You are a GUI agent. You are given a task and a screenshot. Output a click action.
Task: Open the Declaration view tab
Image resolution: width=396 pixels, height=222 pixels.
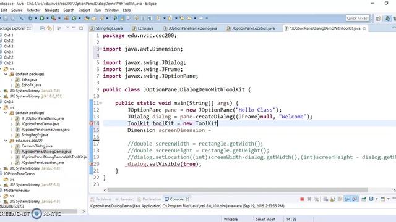[149, 199]
